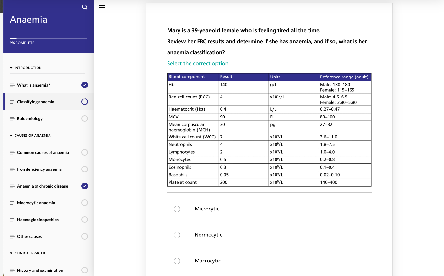Image resolution: width=444 pixels, height=276 pixels.
Task: Click lines icon left of Haemoglobinopathies
Action: pos(12,220)
